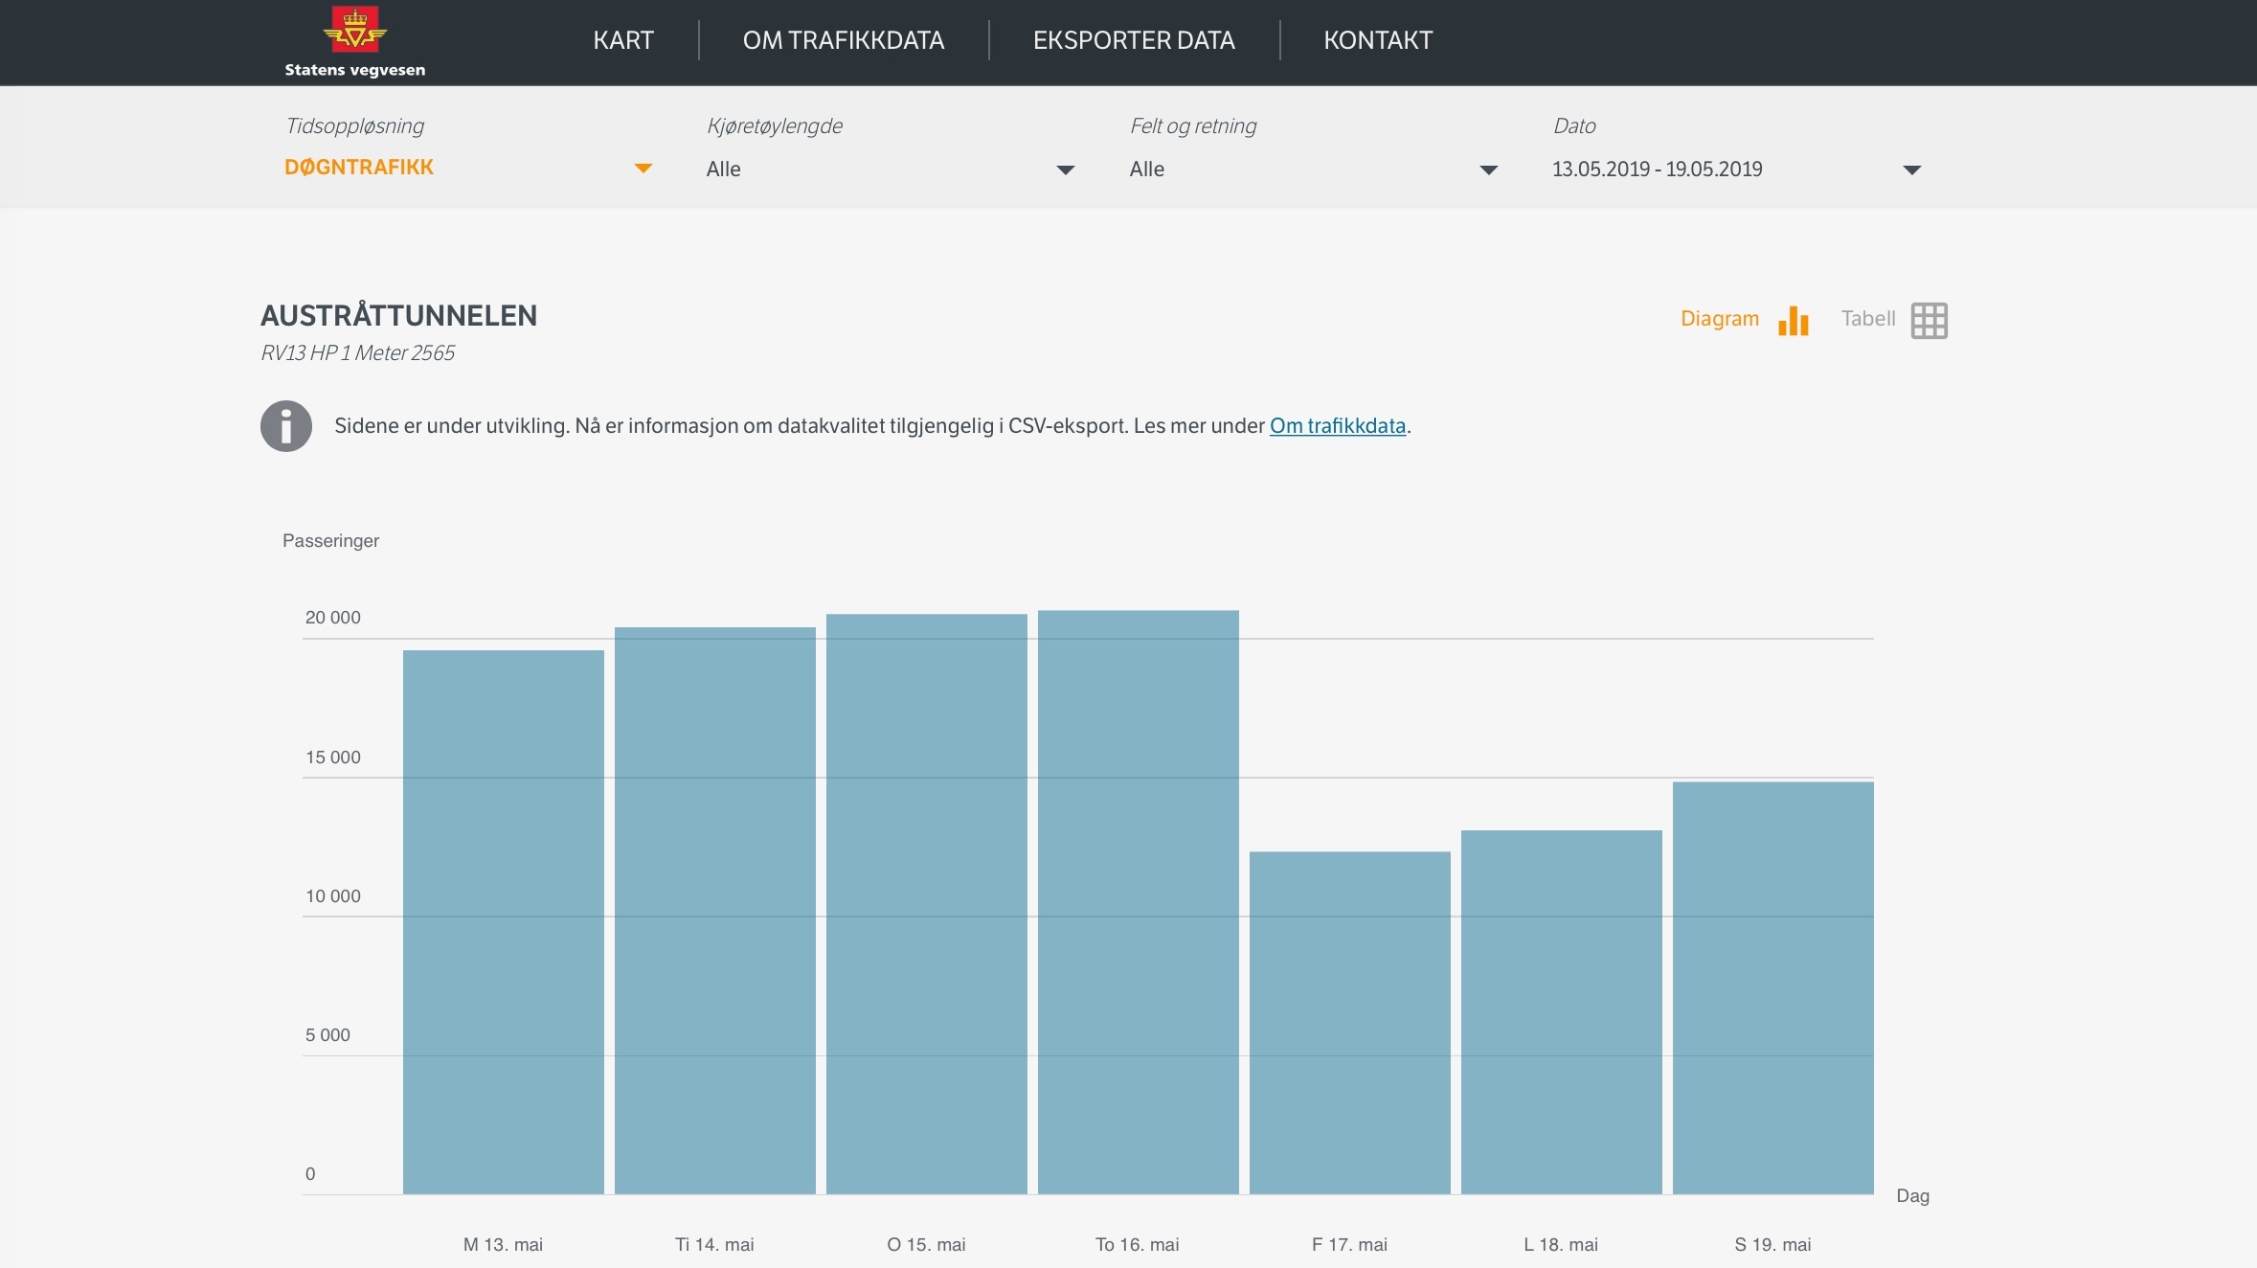Open the KONTAKT menu item
The image size is (2257, 1268).
pos(1377,40)
